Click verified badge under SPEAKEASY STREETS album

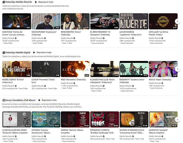103,136
